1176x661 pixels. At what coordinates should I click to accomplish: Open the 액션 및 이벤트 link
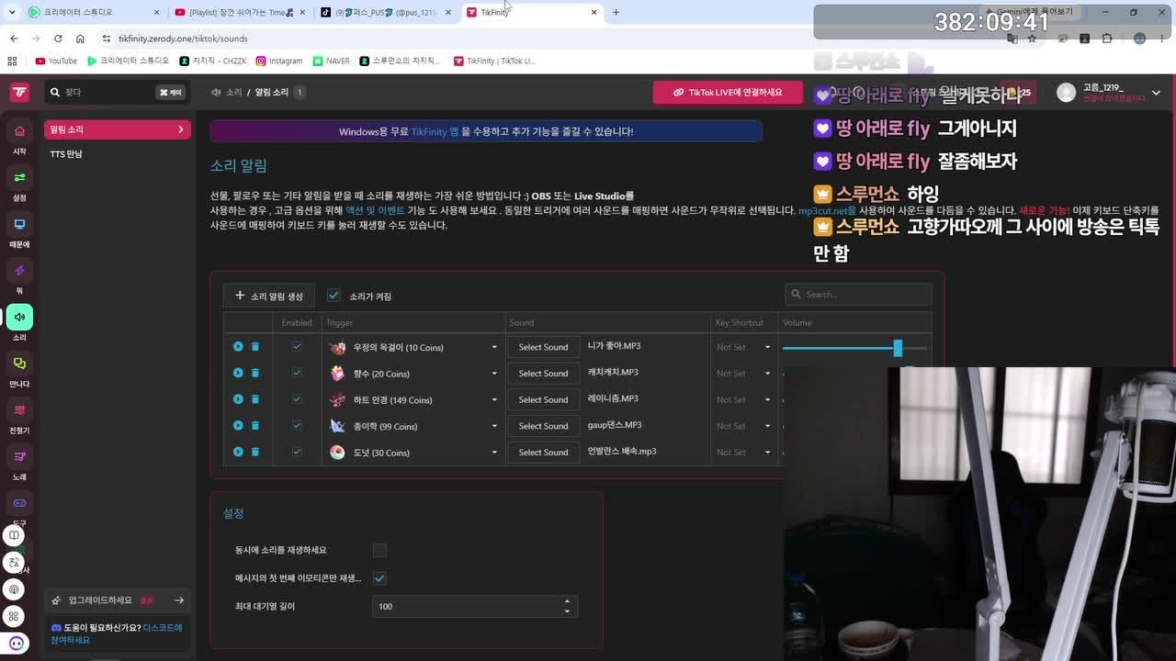pyautogui.click(x=375, y=210)
